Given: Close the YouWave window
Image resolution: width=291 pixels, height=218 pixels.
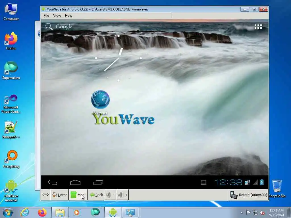Looking at the screenshot, I should click(263, 9).
